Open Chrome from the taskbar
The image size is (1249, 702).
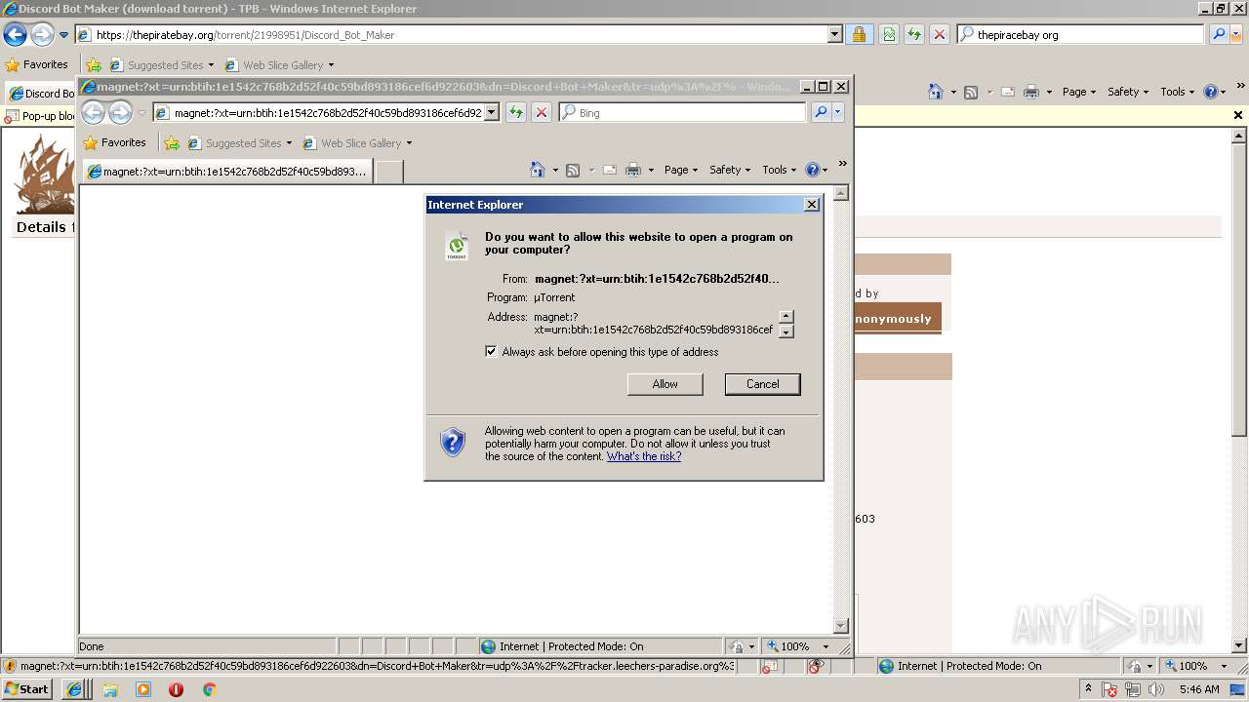click(x=209, y=689)
